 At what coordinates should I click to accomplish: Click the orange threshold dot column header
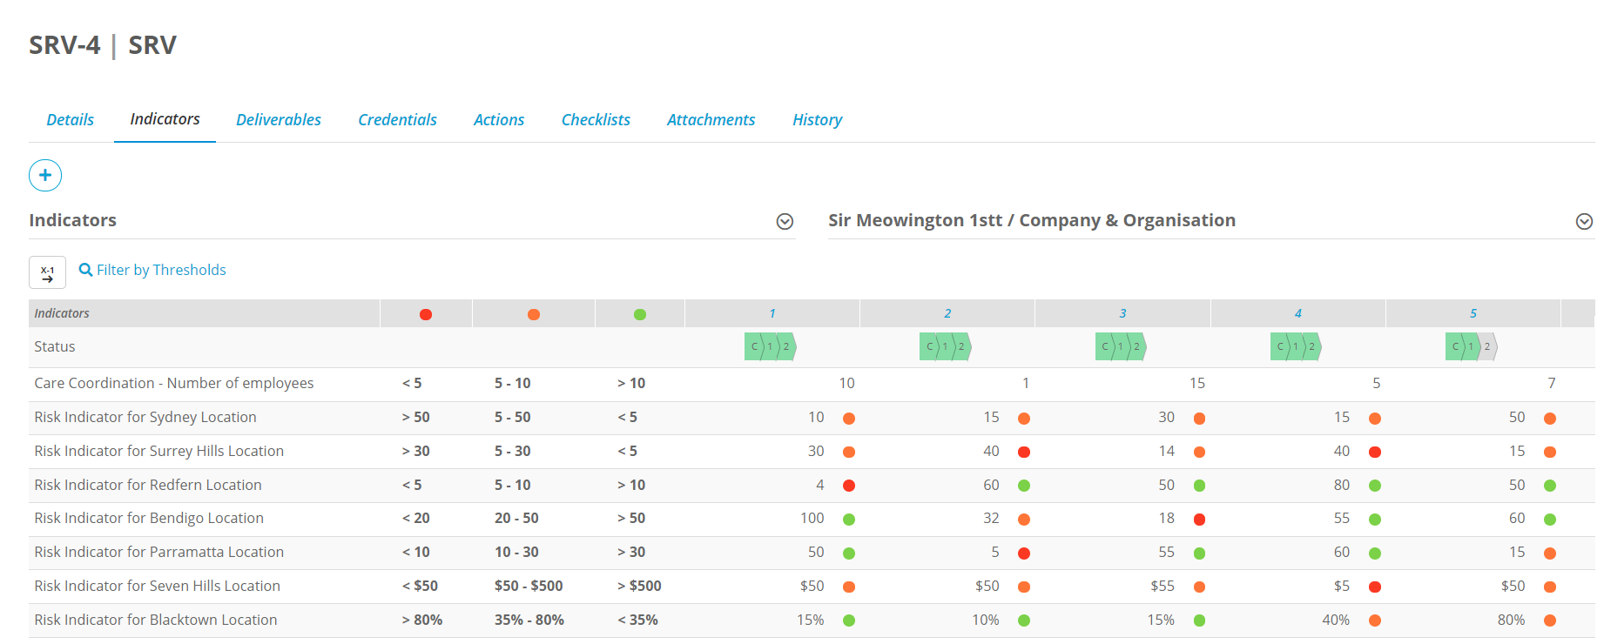[x=534, y=314]
